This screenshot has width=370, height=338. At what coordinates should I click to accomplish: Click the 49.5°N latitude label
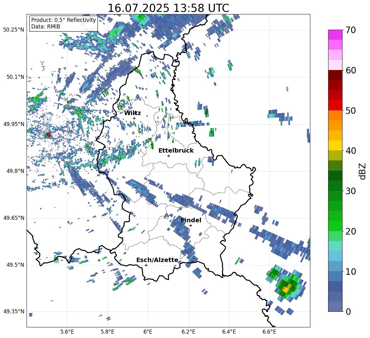pos(15,265)
